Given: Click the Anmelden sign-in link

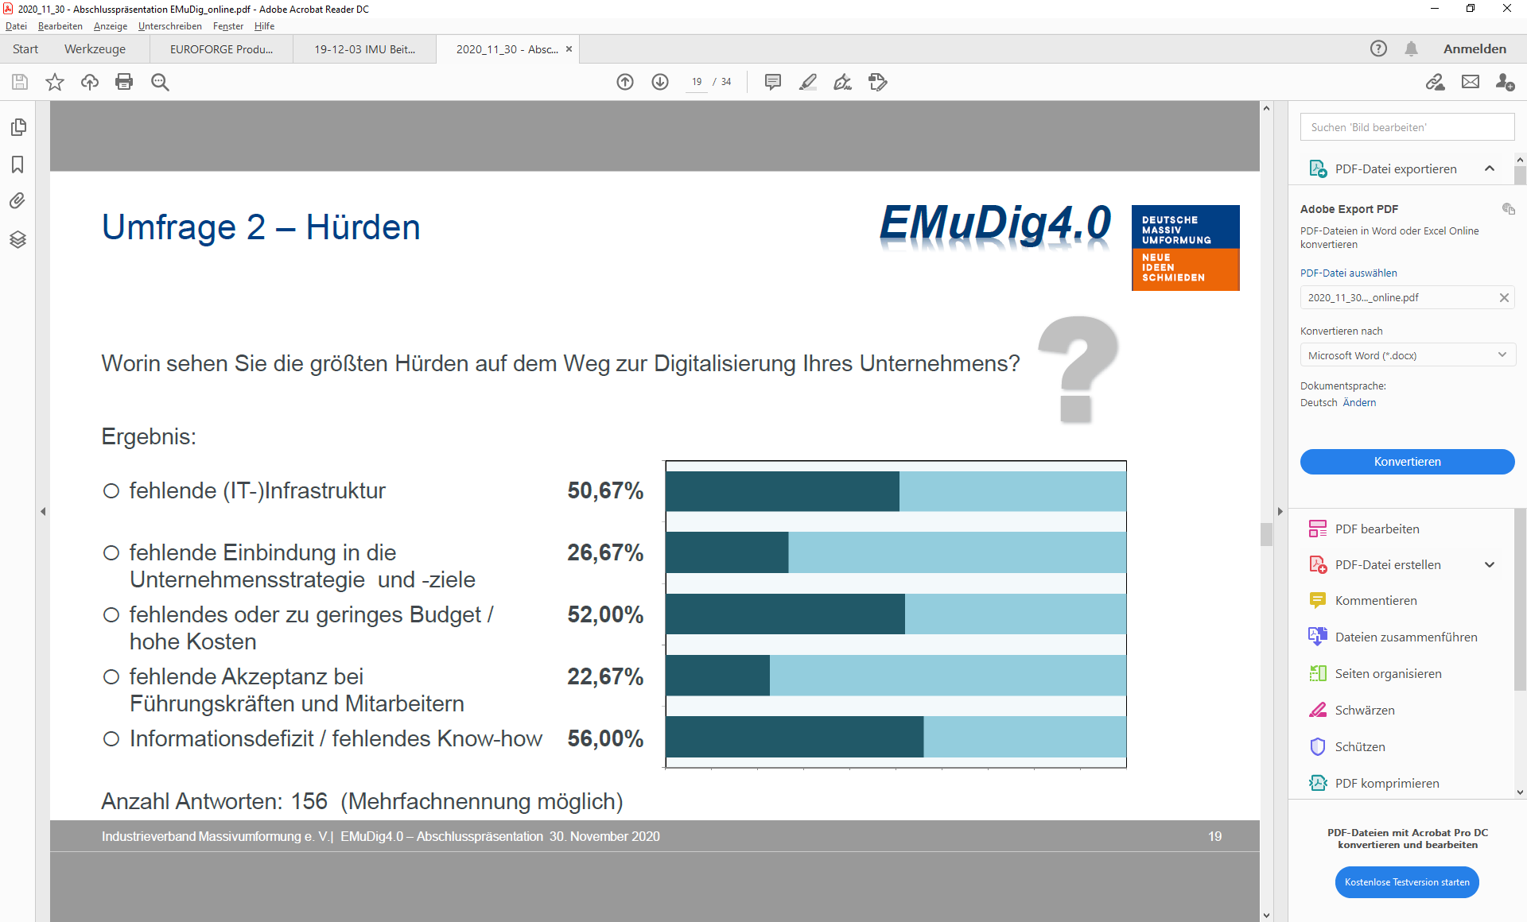Looking at the screenshot, I should pos(1475,48).
